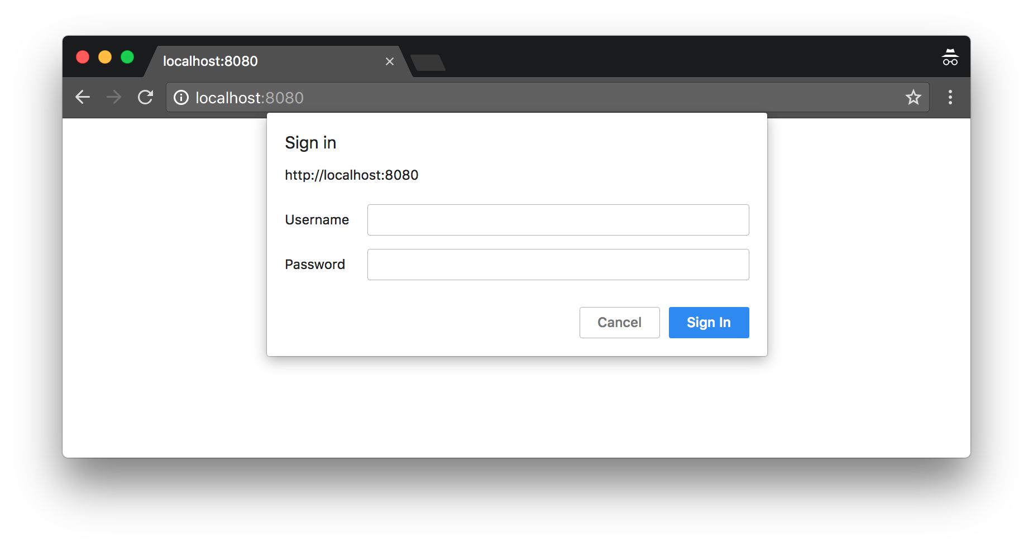Open a new tab
The width and height of the screenshot is (1033, 547).
428,63
